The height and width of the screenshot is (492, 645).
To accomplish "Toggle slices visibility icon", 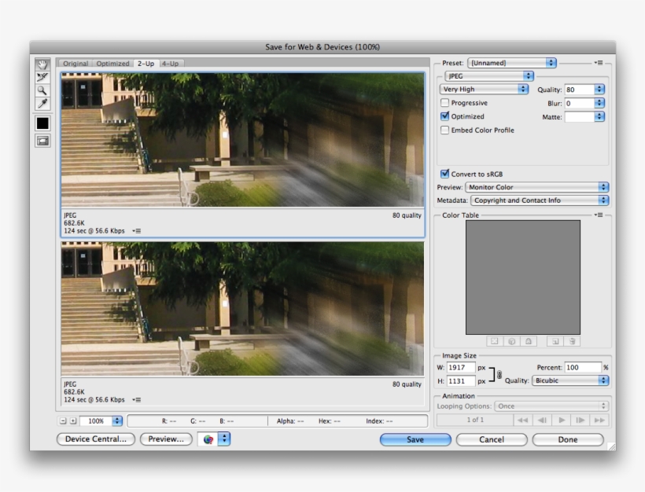I will point(42,141).
